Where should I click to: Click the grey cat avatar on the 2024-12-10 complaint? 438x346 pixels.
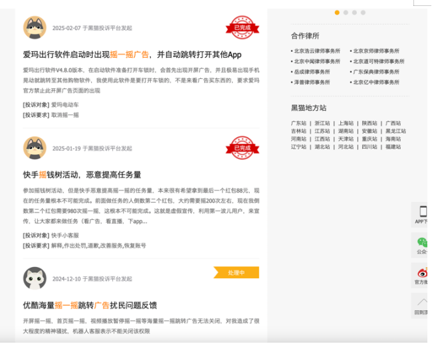[x=35, y=278]
